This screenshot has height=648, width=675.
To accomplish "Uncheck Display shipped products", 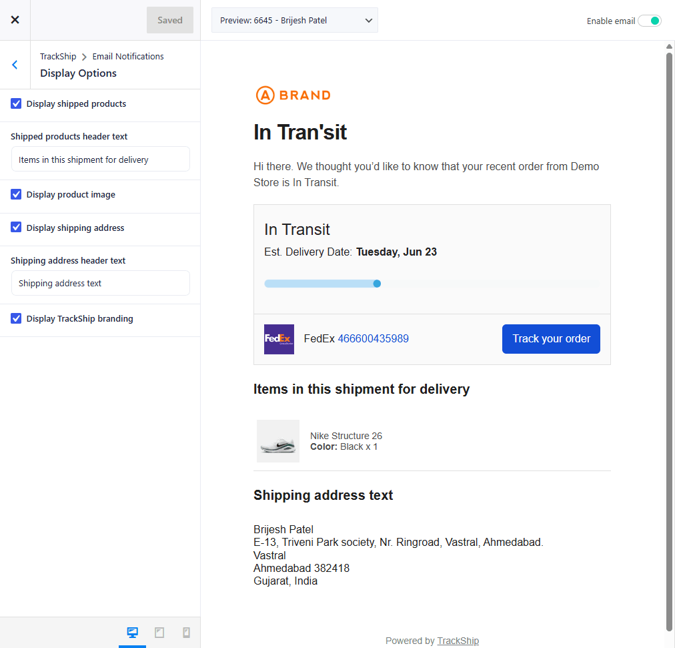I will (16, 103).
